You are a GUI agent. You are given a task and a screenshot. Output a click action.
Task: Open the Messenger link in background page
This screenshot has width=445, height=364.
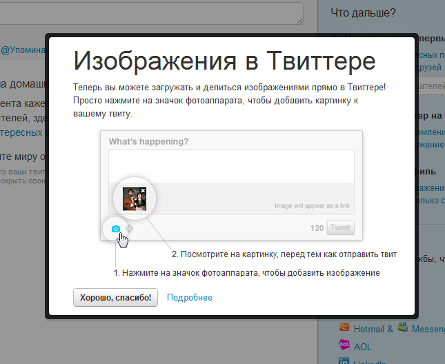click(428, 329)
